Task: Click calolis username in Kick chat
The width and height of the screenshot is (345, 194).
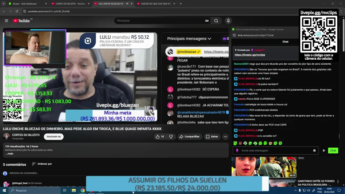Action: click(242, 99)
